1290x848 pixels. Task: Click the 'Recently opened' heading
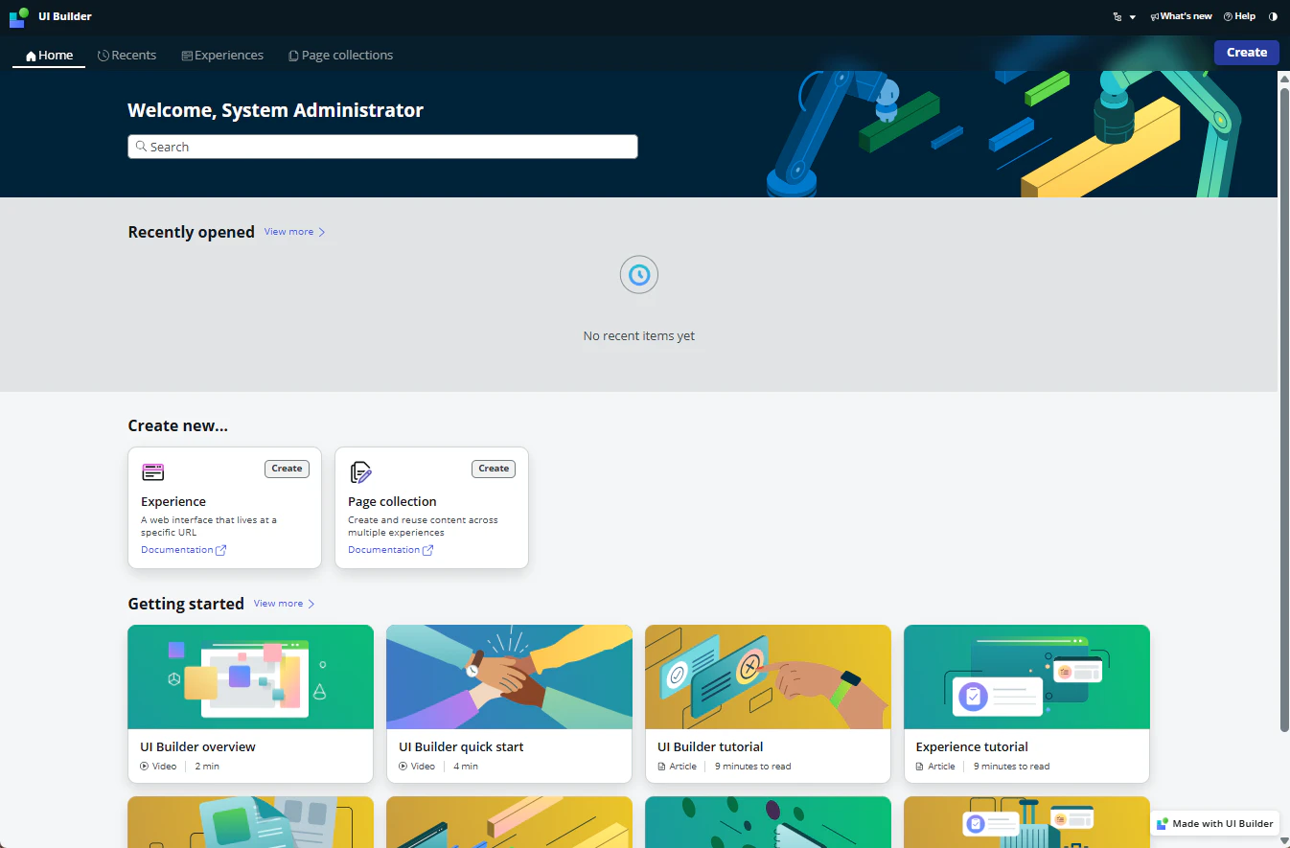[x=192, y=232]
